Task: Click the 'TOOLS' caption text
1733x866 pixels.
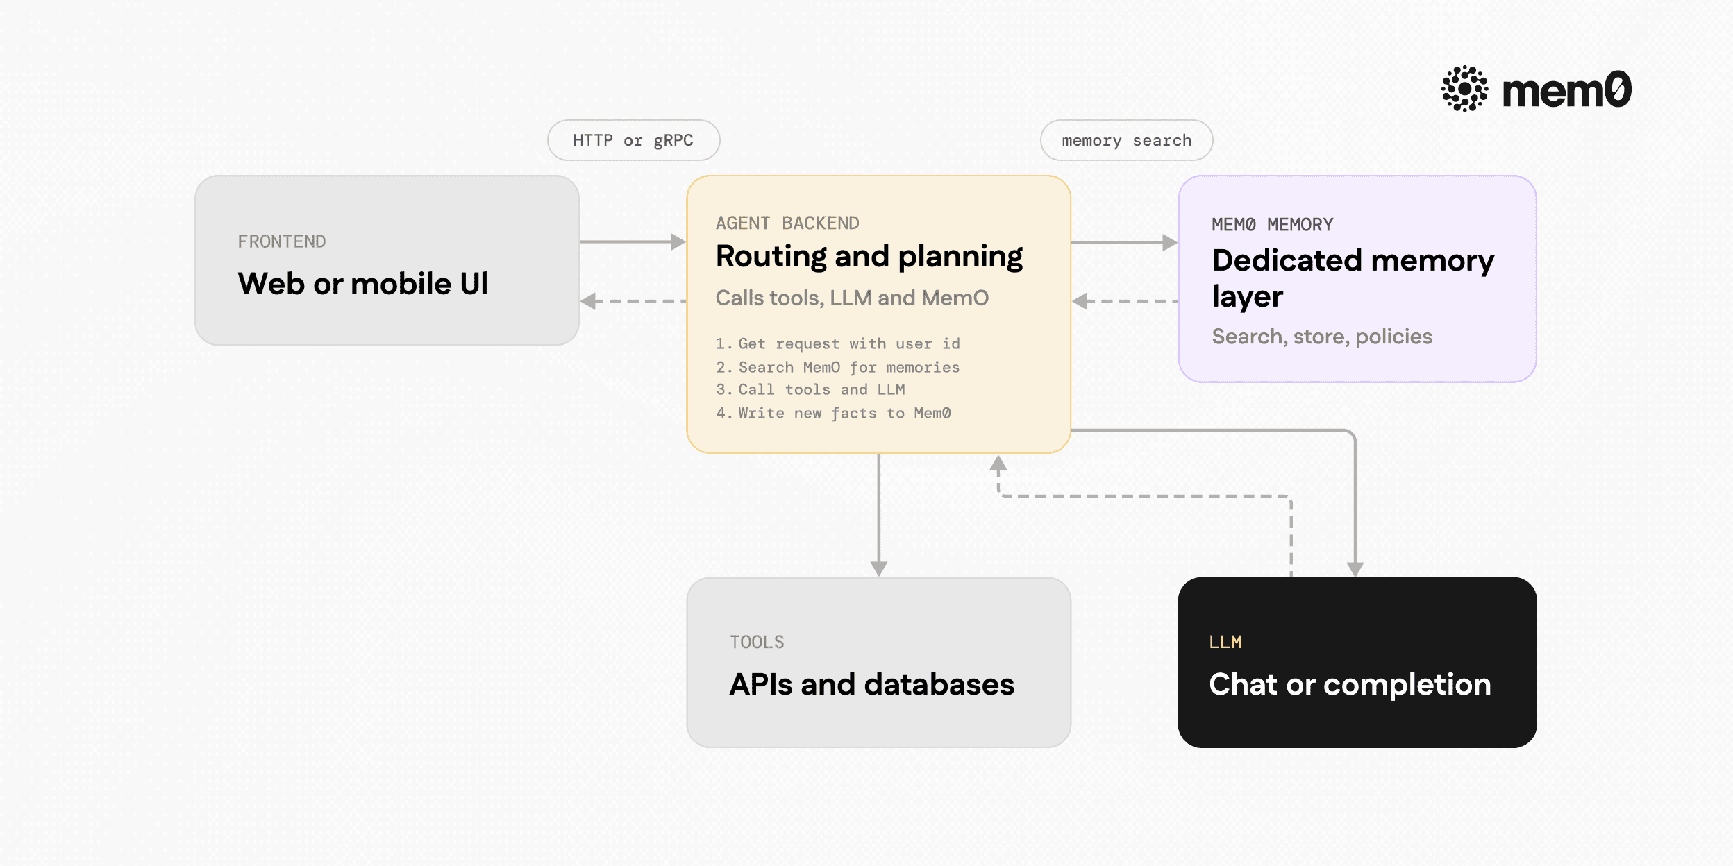Action: [x=757, y=642]
